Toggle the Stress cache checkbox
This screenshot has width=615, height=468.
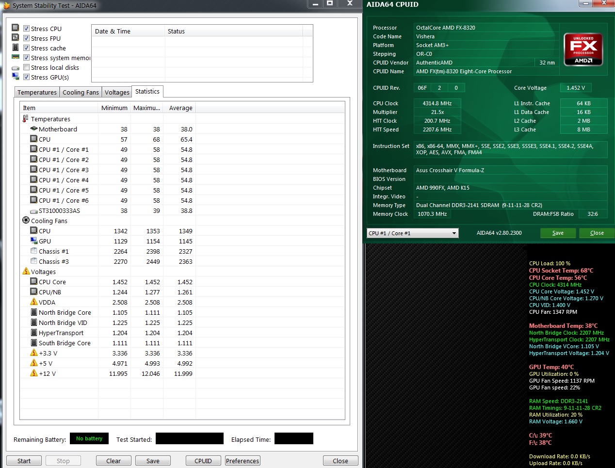pos(27,48)
